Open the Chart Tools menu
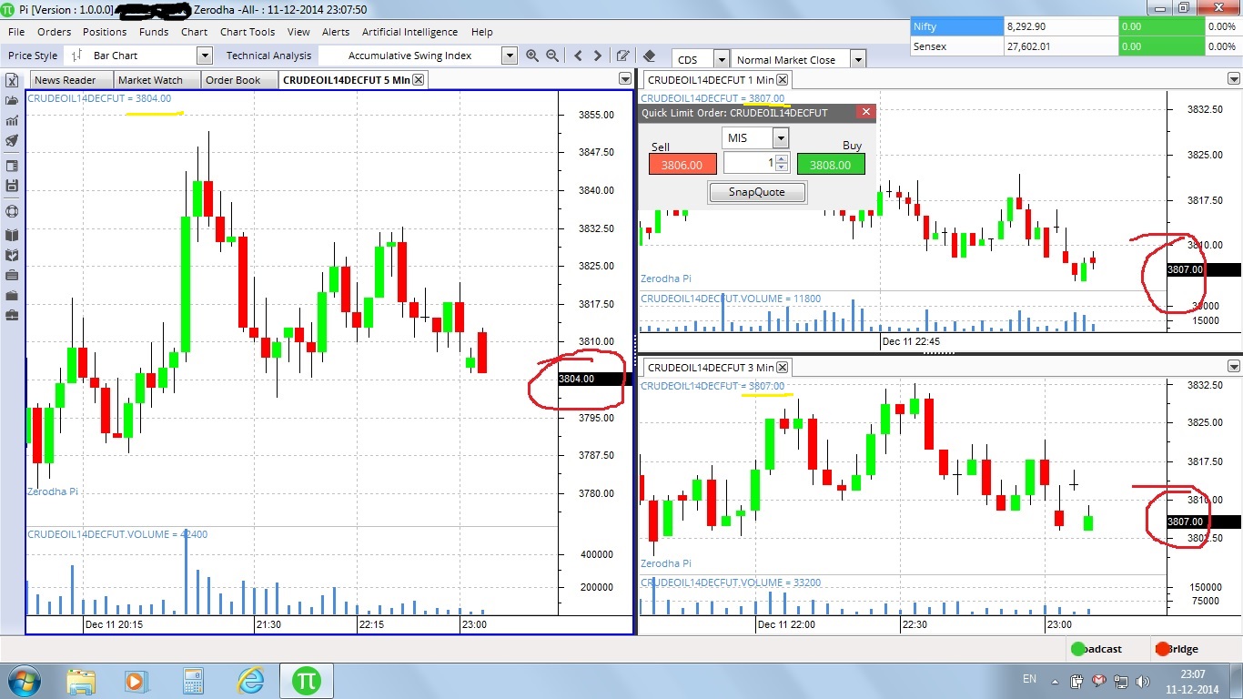Image resolution: width=1243 pixels, height=699 pixels. click(x=248, y=32)
